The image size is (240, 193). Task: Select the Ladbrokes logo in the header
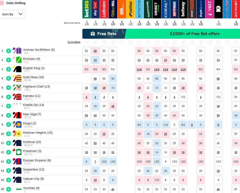[104, 9]
